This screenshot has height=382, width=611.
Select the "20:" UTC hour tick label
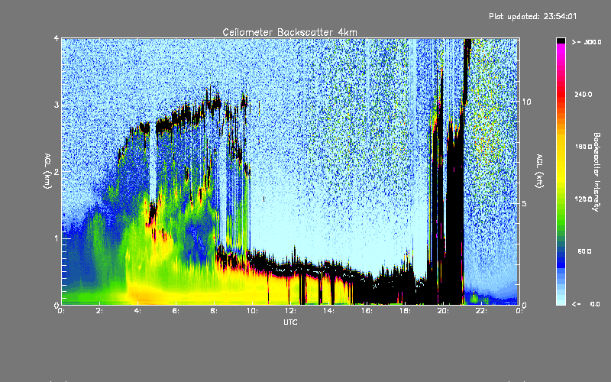click(x=443, y=311)
